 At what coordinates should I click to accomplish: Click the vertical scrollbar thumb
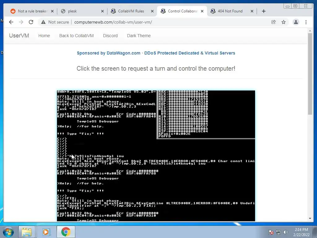click(x=310, y=74)
